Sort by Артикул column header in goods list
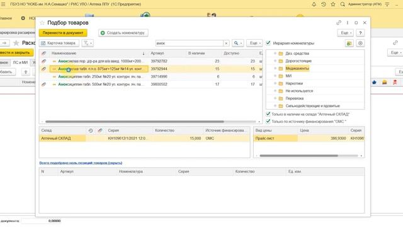The width and height of the screenshot is (403, 227). [x=157, y=53]
